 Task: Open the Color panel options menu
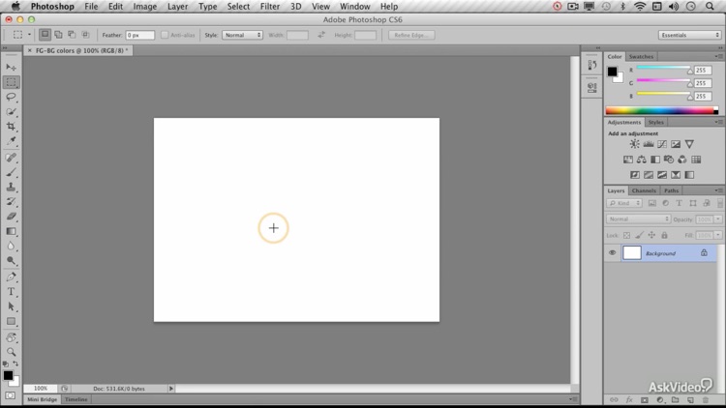tap(718, 56)
